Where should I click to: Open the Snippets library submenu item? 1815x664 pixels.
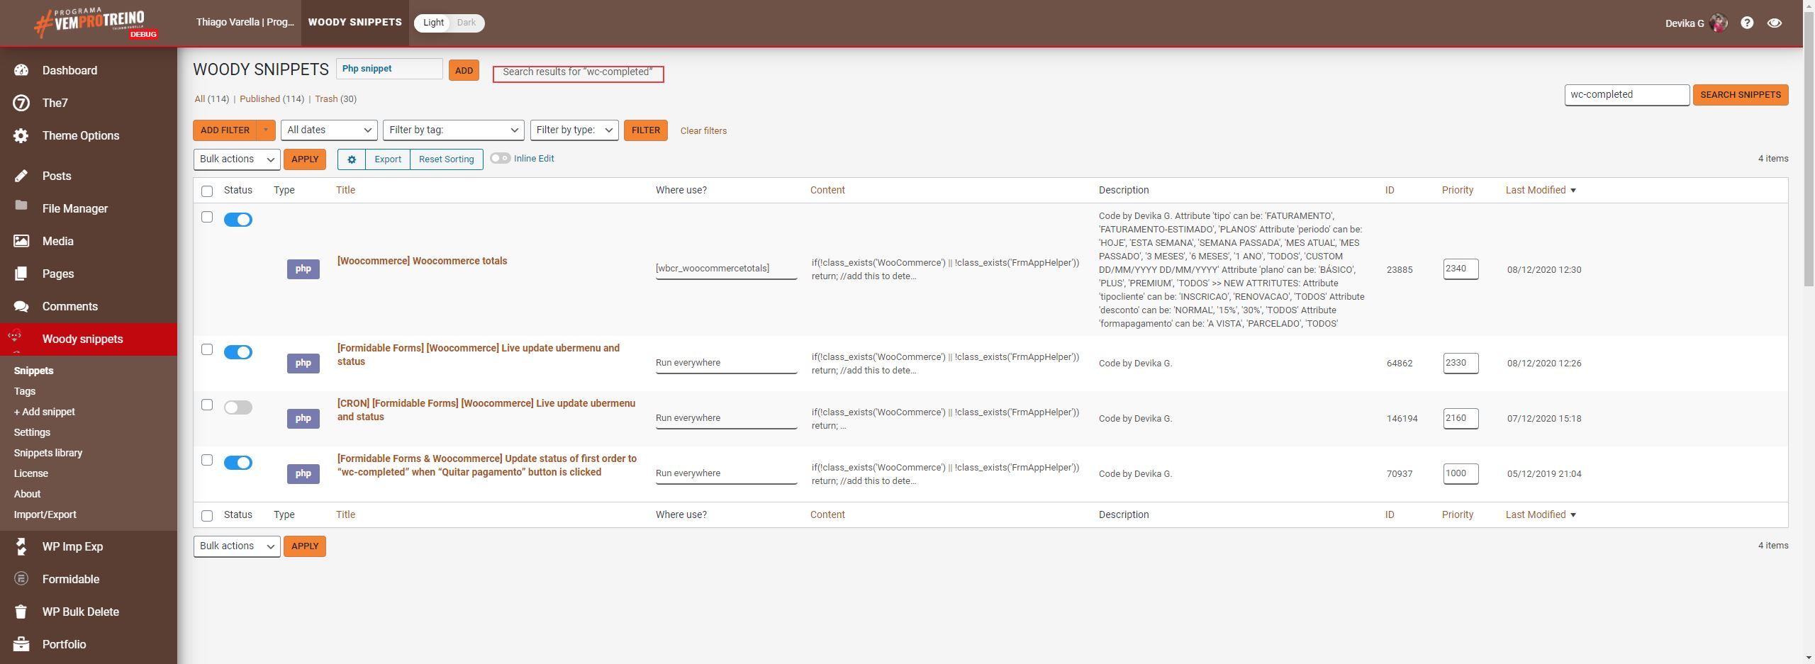pyautogui.click(x=48, y=453)
